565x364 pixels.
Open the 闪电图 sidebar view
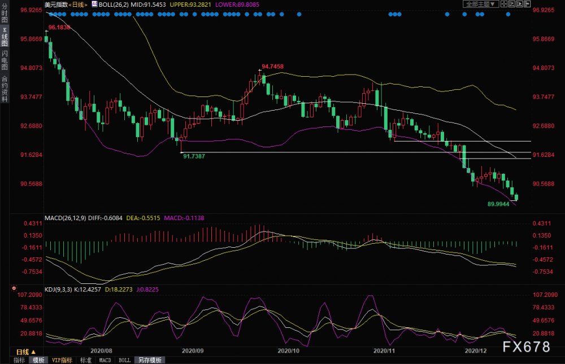click(x=5, y=60)
